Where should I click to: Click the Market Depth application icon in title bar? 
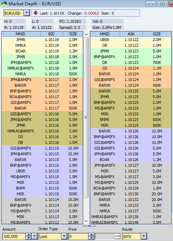pos(4,4)
